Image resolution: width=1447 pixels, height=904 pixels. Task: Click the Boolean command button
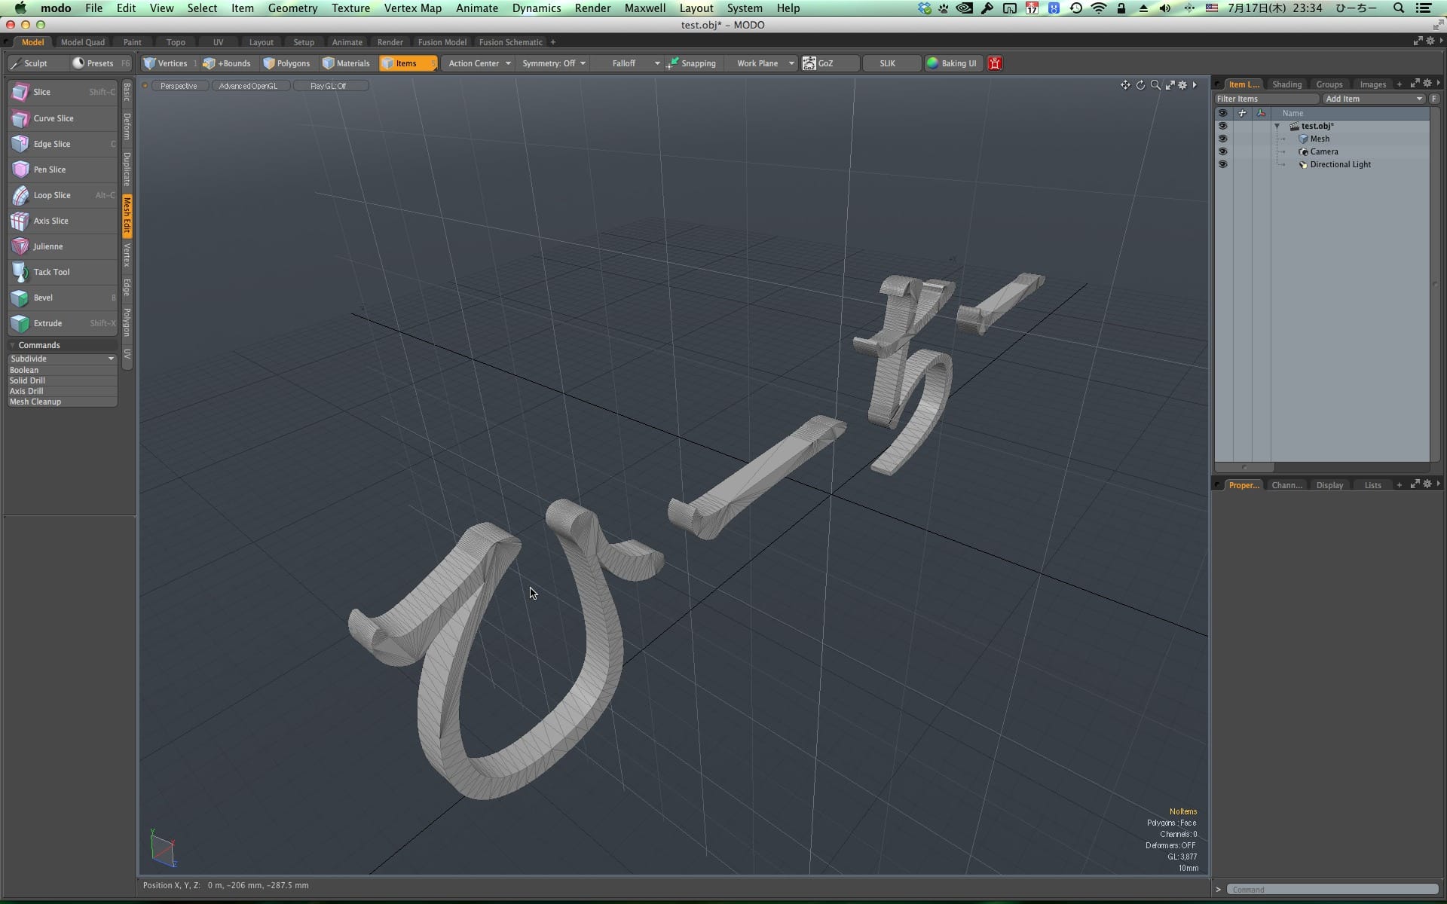[x=24, y=370]
